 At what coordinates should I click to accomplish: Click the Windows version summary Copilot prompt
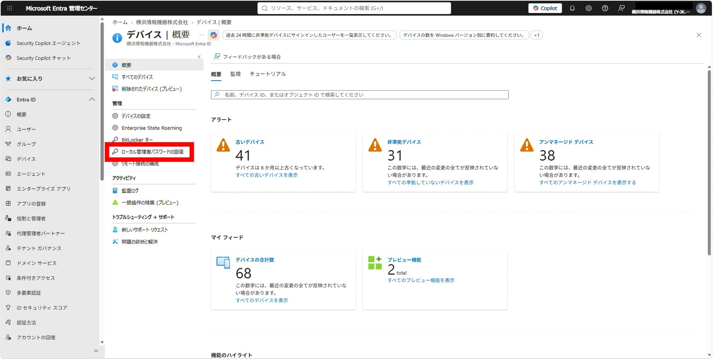pyautogui.click(x=464, y=35)
